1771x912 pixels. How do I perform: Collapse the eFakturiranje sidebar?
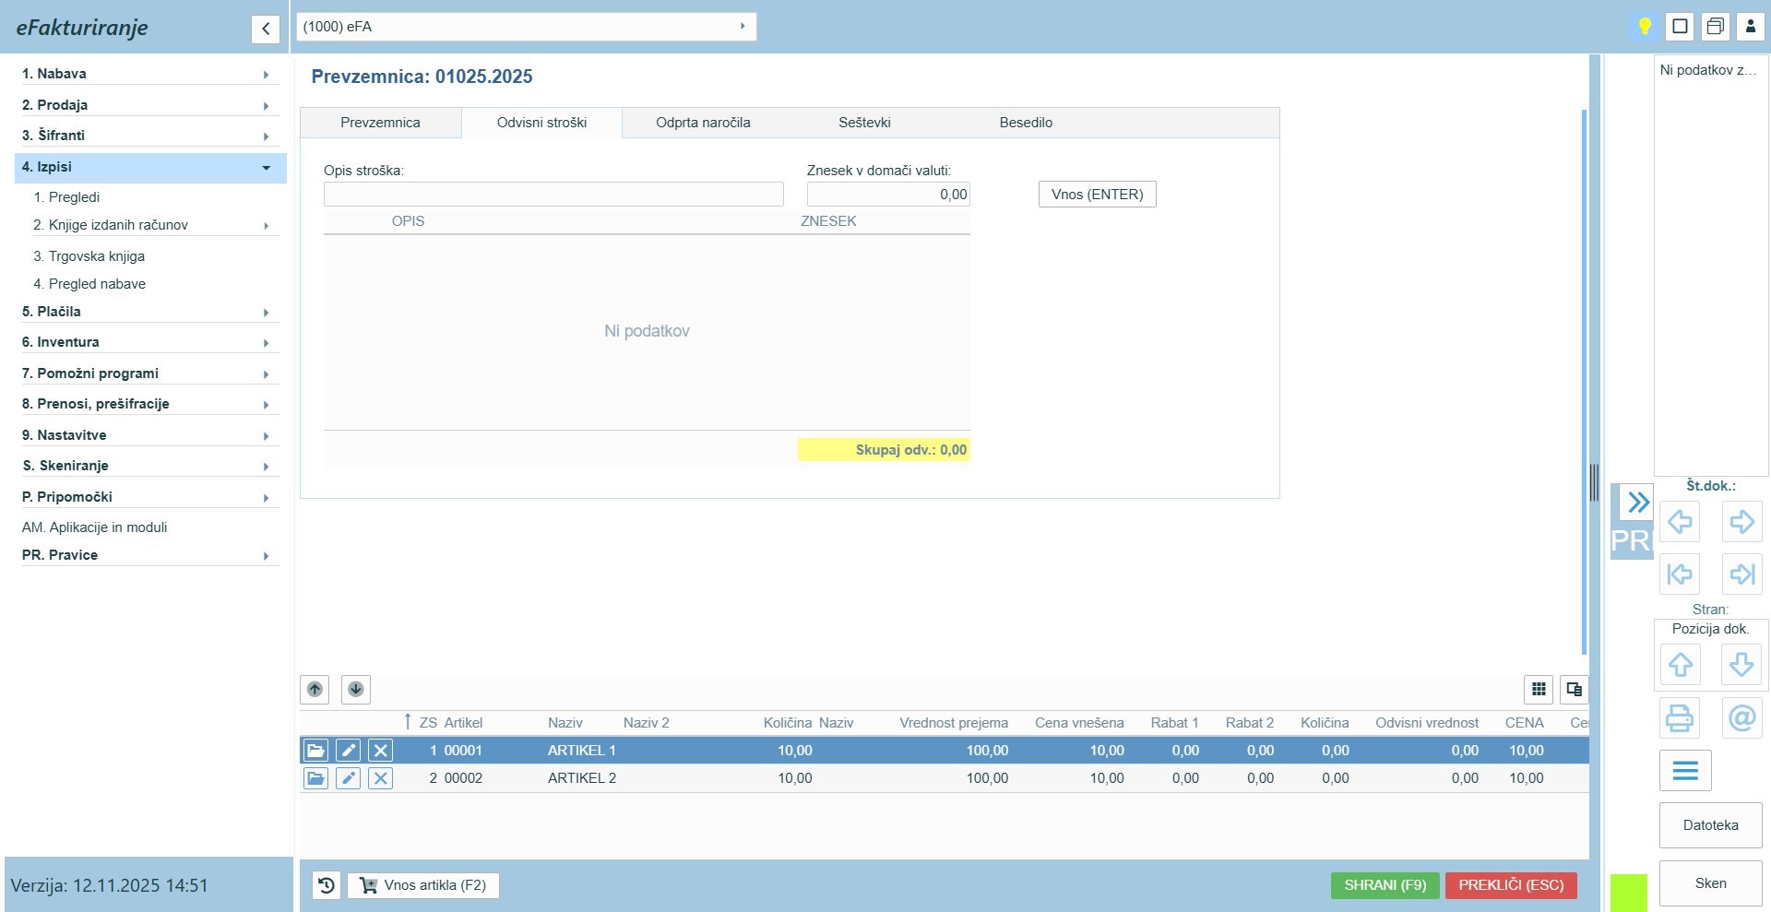(x=265, y=29)
